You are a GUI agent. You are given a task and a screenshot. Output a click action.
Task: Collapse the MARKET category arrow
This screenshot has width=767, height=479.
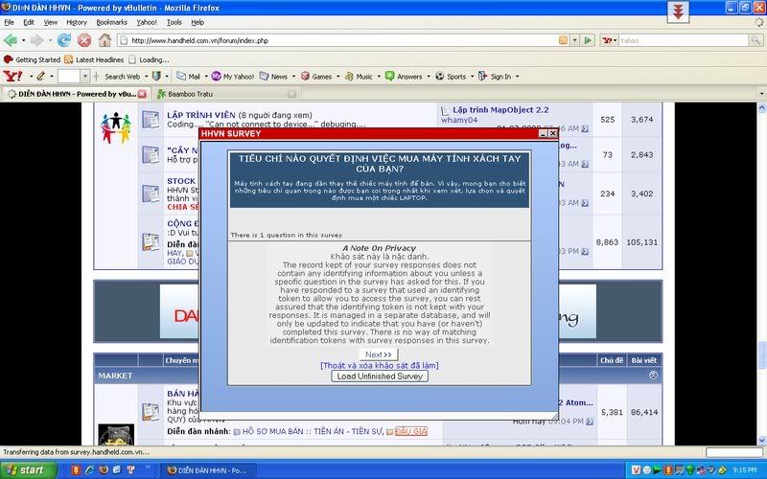point(653,376)
